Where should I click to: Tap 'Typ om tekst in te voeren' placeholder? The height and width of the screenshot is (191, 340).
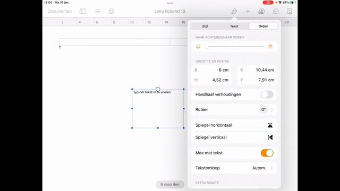click(x=152, y=92)
